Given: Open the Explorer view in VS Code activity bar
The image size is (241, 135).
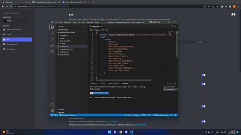Looking at the screenshot, I should click(x=52, y=27).
